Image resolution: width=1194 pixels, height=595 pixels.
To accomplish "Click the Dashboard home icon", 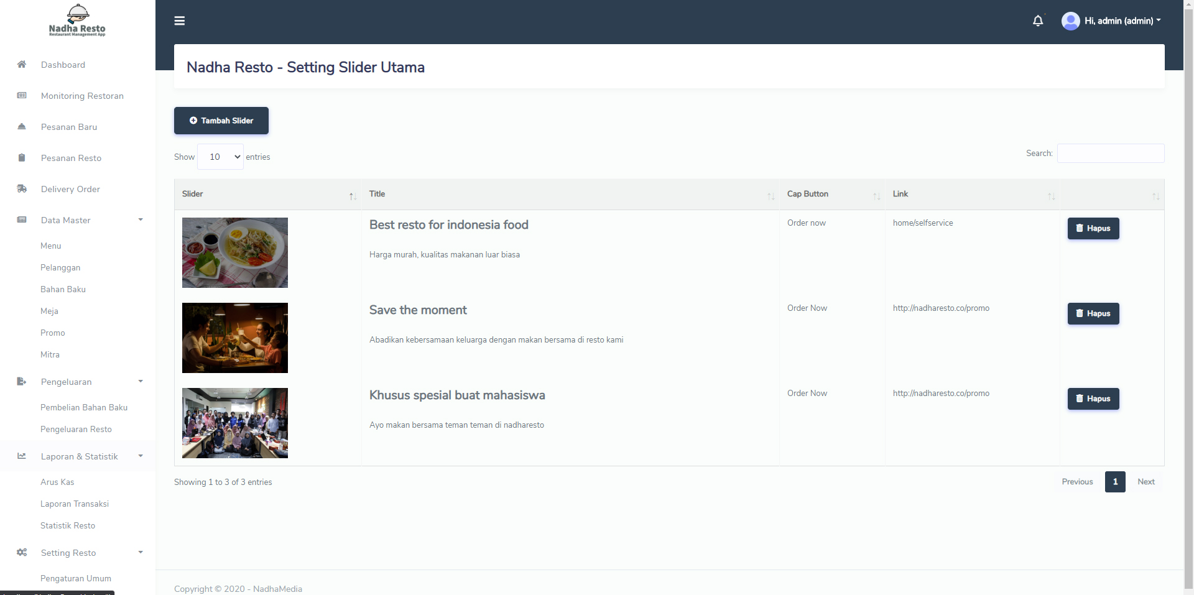I will tap(22, 65).
